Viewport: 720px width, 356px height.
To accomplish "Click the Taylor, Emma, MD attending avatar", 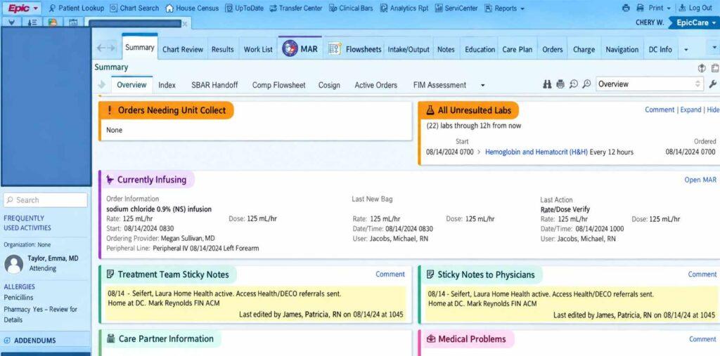I will click(x=14, y=264).
